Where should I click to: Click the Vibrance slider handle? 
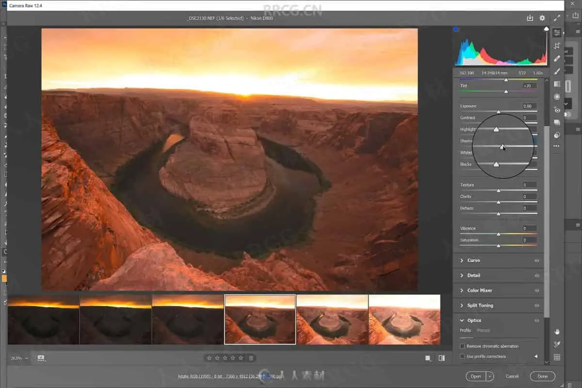click(x=499, y=234)
